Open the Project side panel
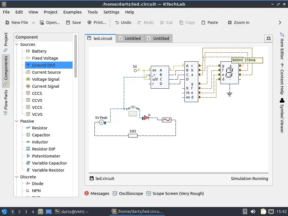 6,43
